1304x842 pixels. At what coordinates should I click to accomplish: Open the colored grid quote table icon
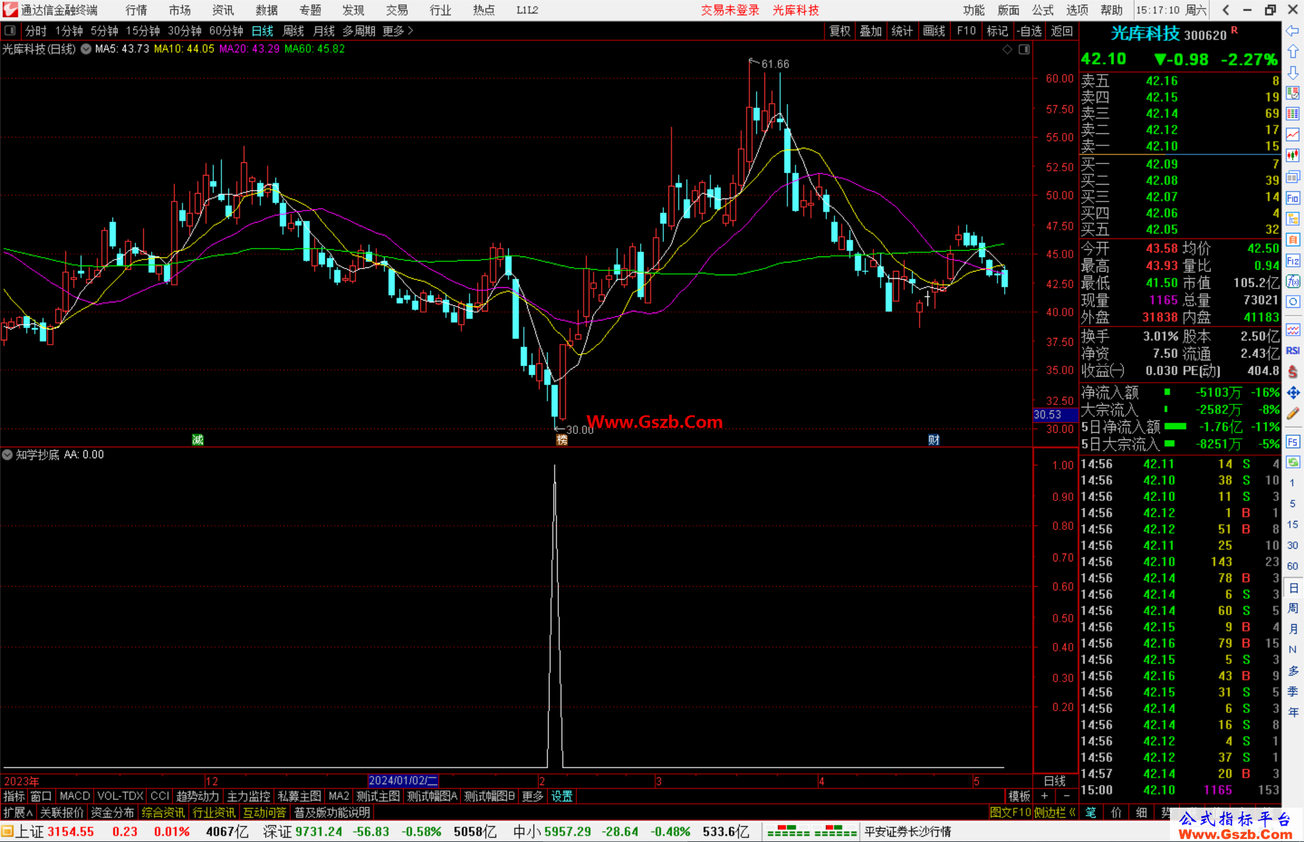pyautogui.click(x=1293, y=114)
